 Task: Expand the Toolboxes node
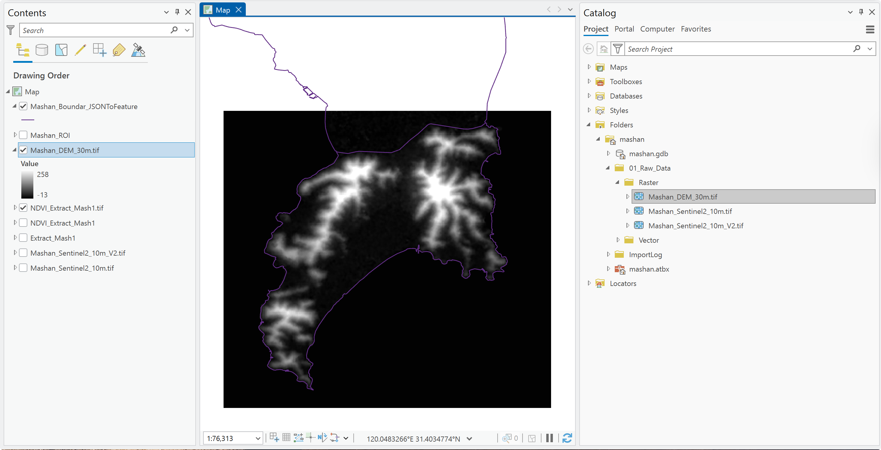click(589, 81)
